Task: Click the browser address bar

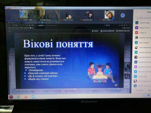Action: tap(63, 25)
